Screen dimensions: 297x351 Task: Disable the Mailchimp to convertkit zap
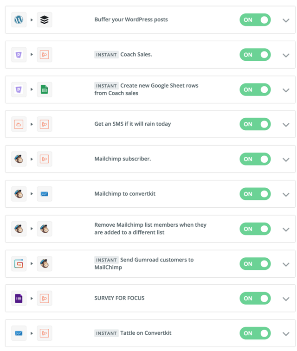[x=255, y=194]
